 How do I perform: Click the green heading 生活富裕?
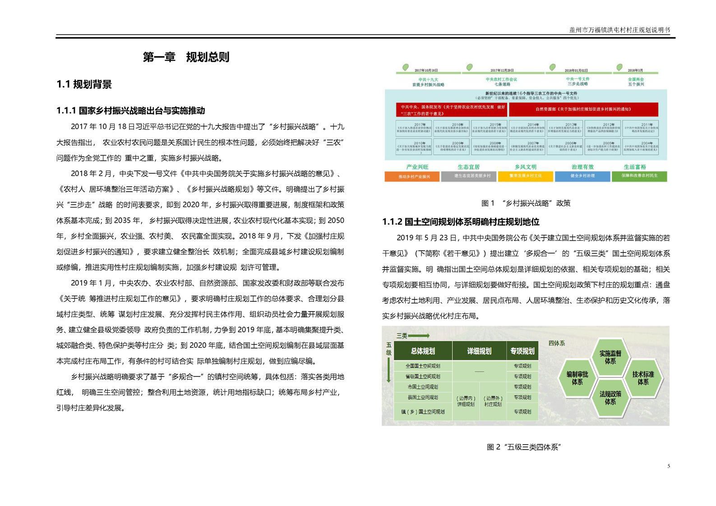pos(634,167)
